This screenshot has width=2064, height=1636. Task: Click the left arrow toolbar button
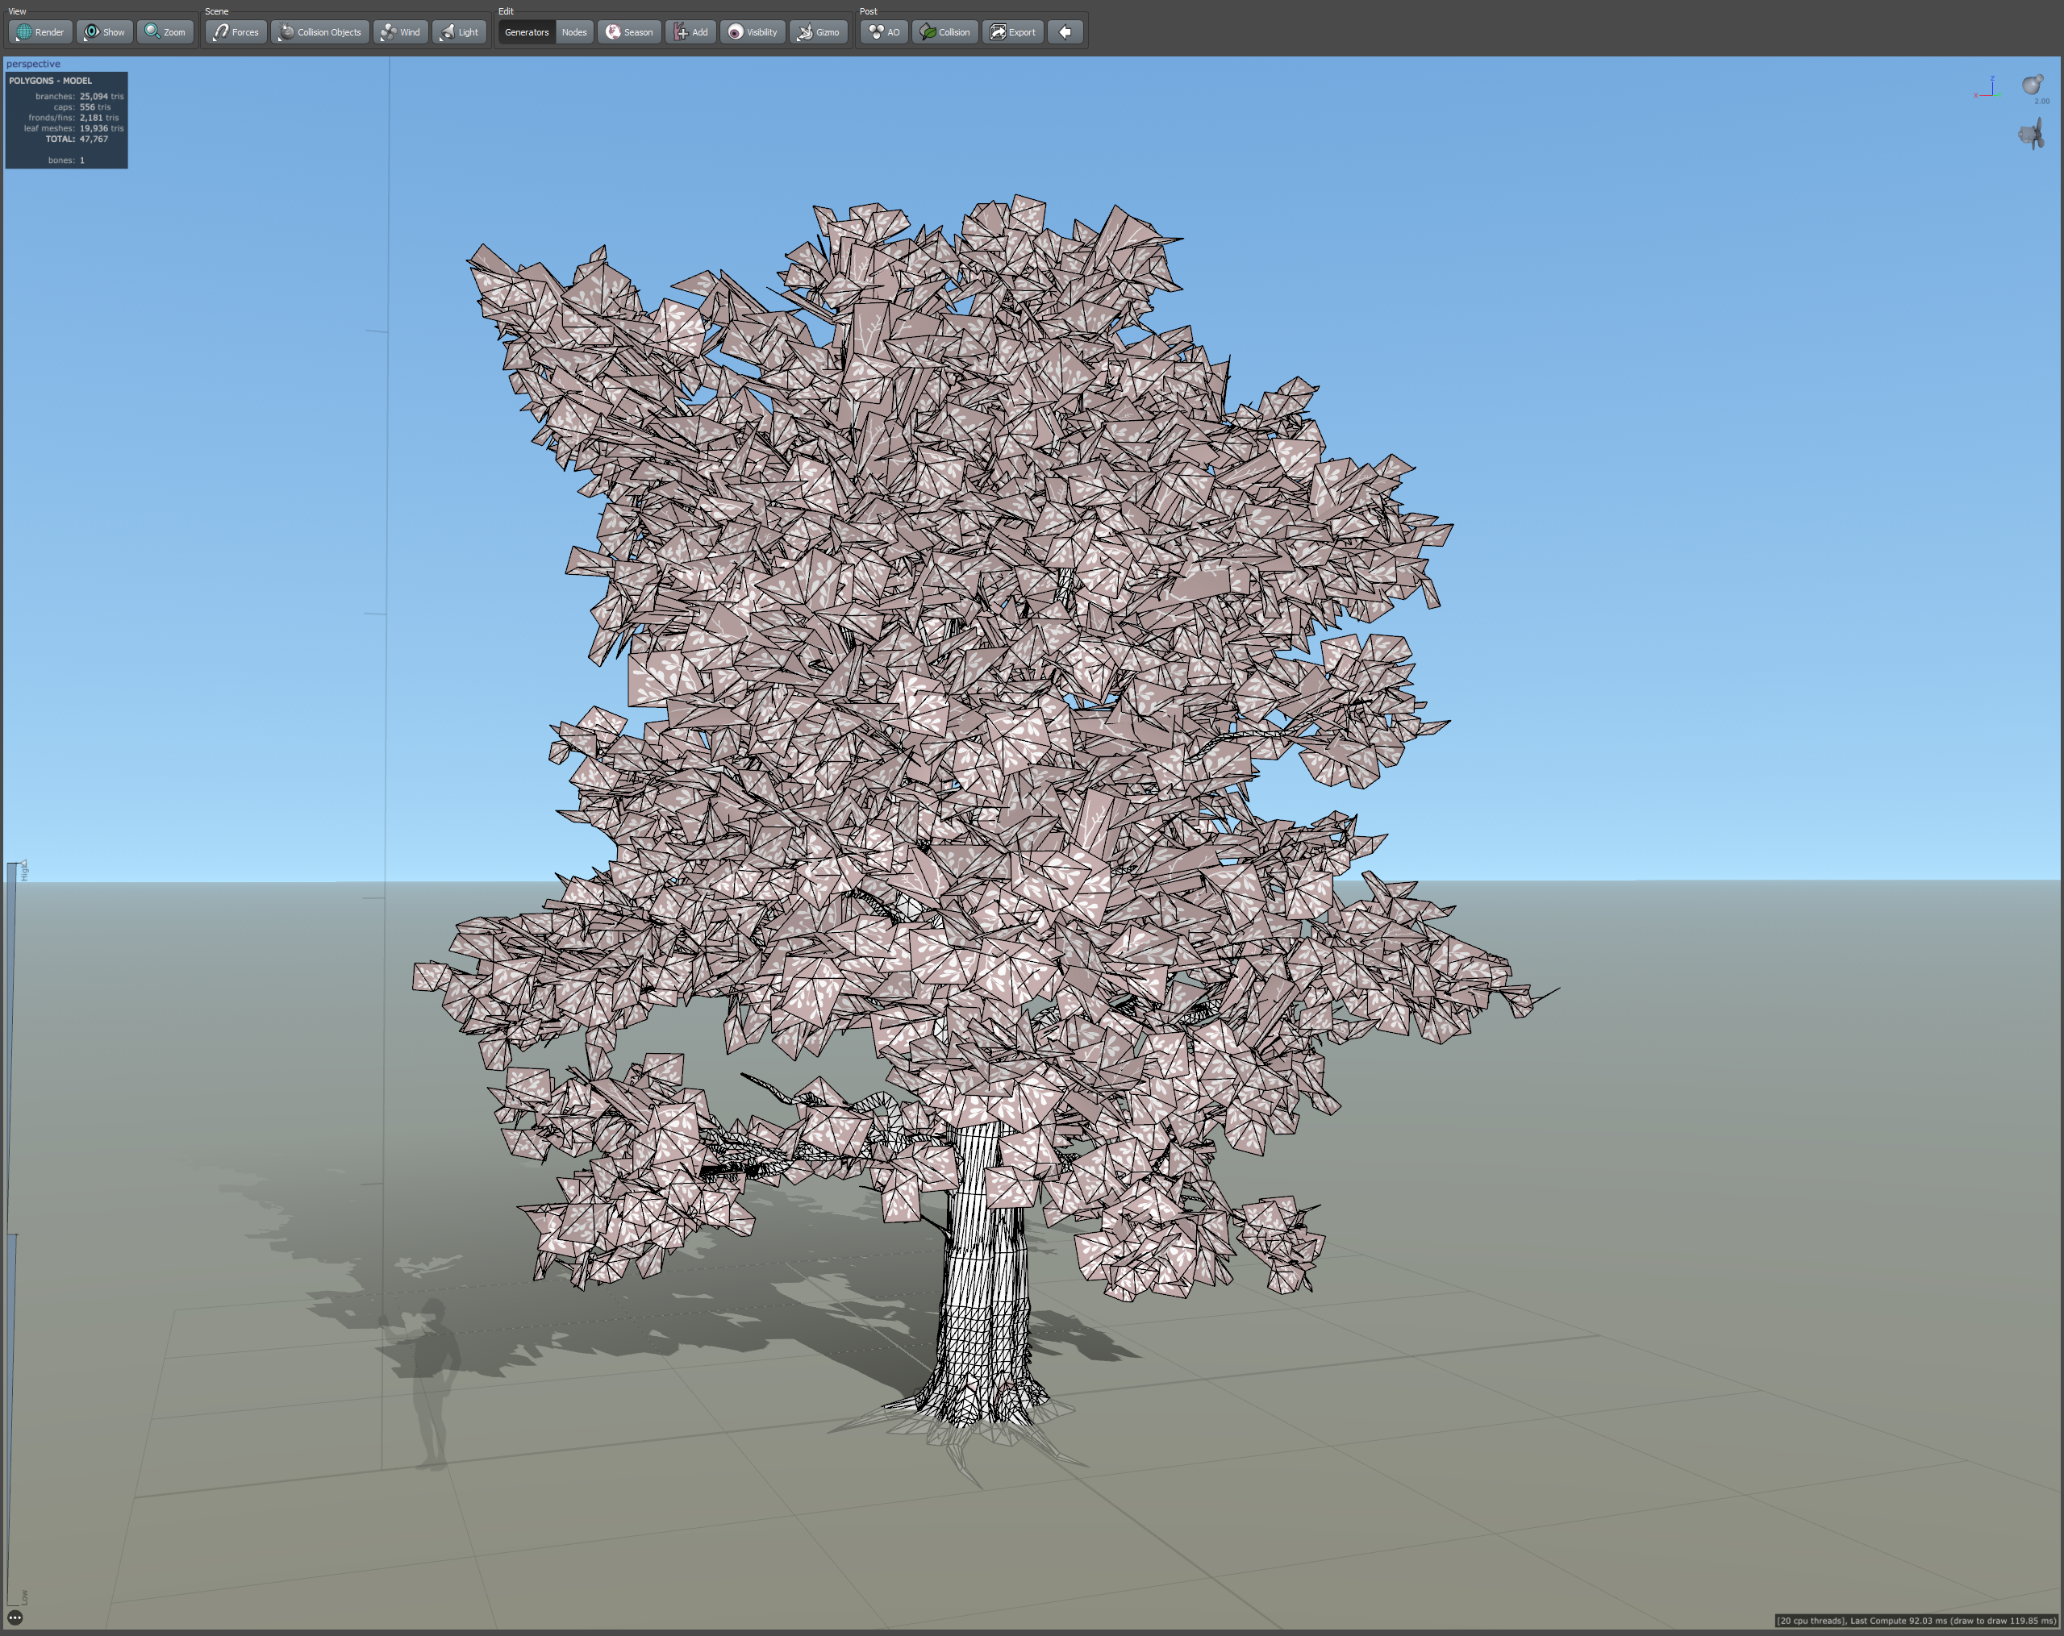coord(1065,31)
